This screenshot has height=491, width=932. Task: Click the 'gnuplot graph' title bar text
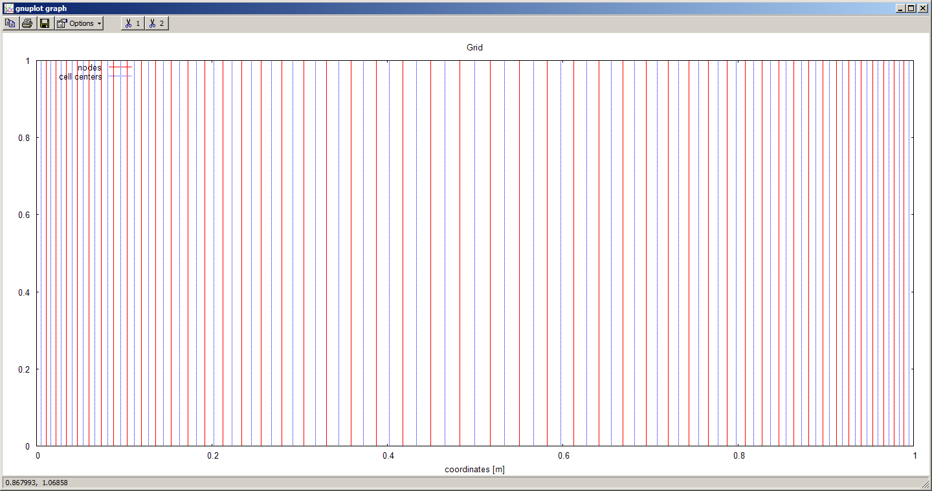pos(41,8)
